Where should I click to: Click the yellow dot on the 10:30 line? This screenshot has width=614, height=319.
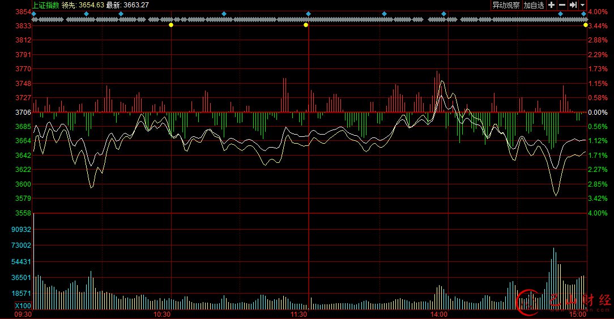click(171, 25)
